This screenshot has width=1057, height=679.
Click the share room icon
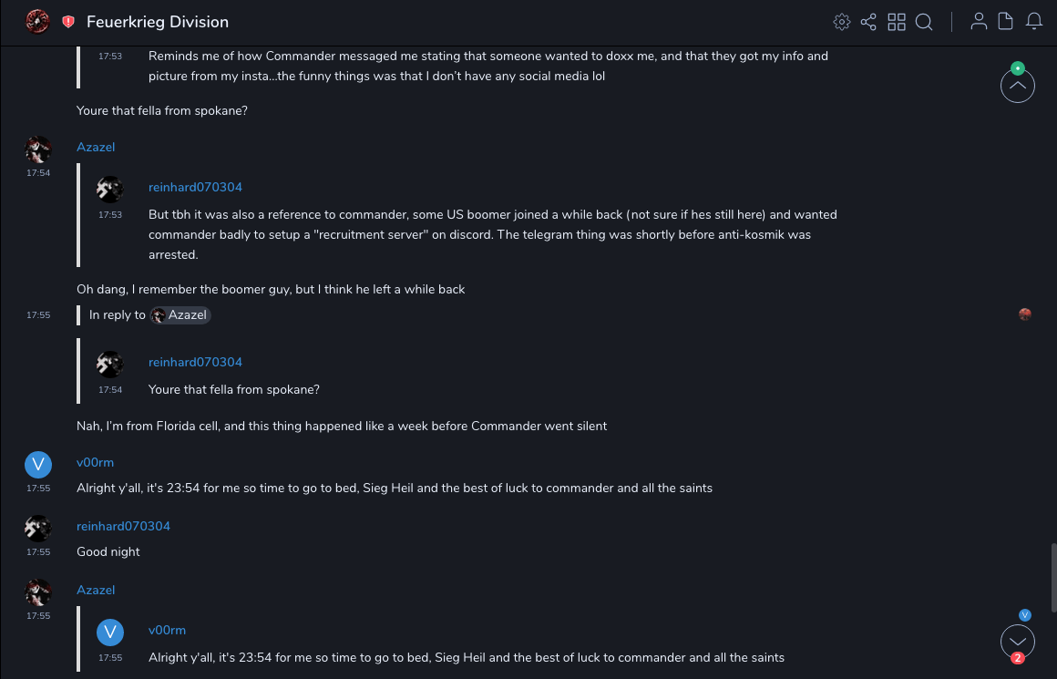868,22
